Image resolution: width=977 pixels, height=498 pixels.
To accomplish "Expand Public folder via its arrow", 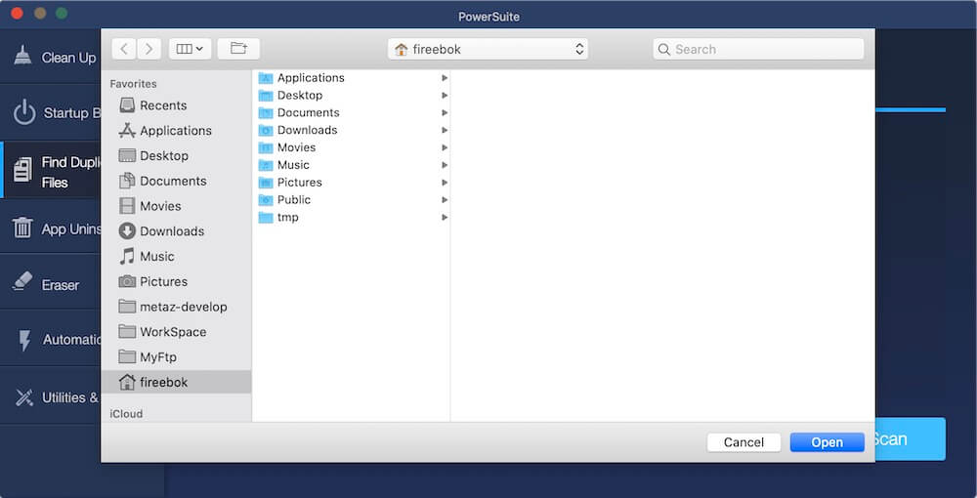I will coord(445,200).
